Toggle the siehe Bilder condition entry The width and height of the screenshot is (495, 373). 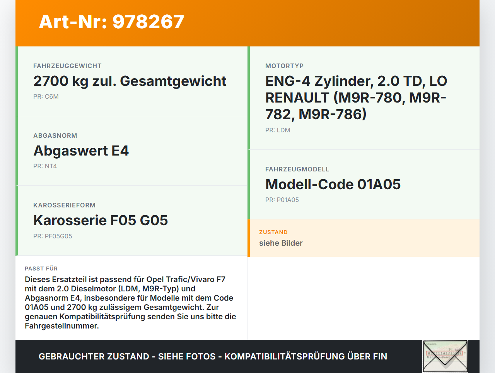(281, 243)
